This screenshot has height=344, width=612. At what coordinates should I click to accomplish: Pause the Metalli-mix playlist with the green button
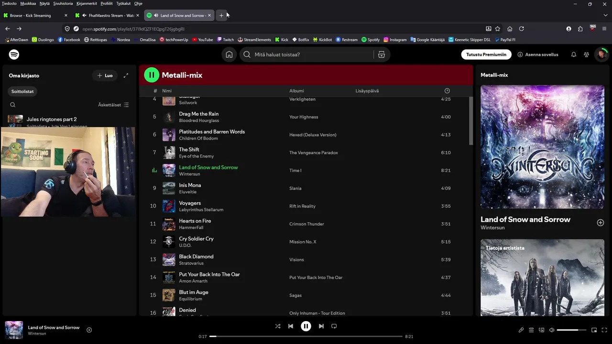click(152, 75)
